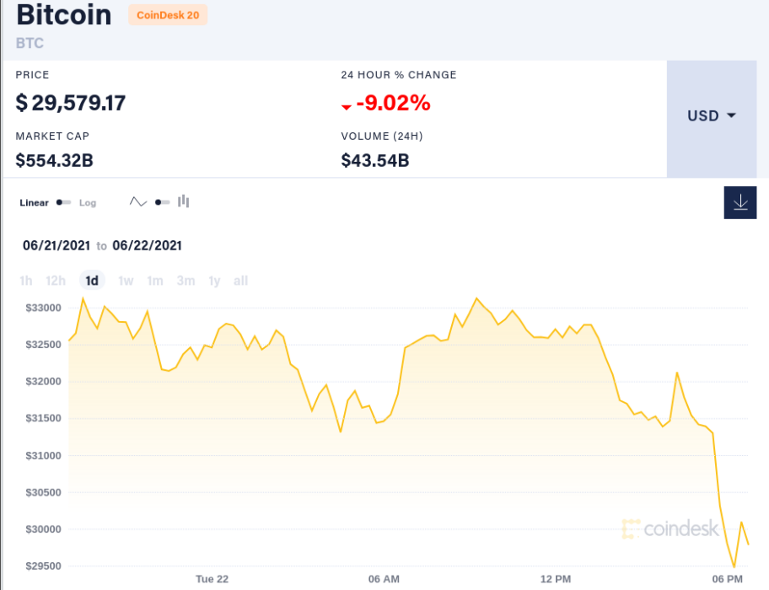
Task: Select the bar chart icon
Action: (x=183, y=201)
